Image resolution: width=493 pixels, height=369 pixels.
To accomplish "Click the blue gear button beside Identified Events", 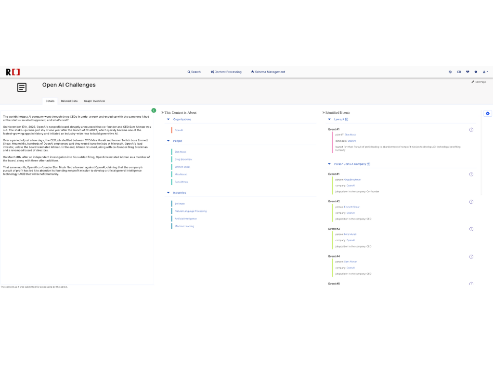I will click(x=488, y=113).
